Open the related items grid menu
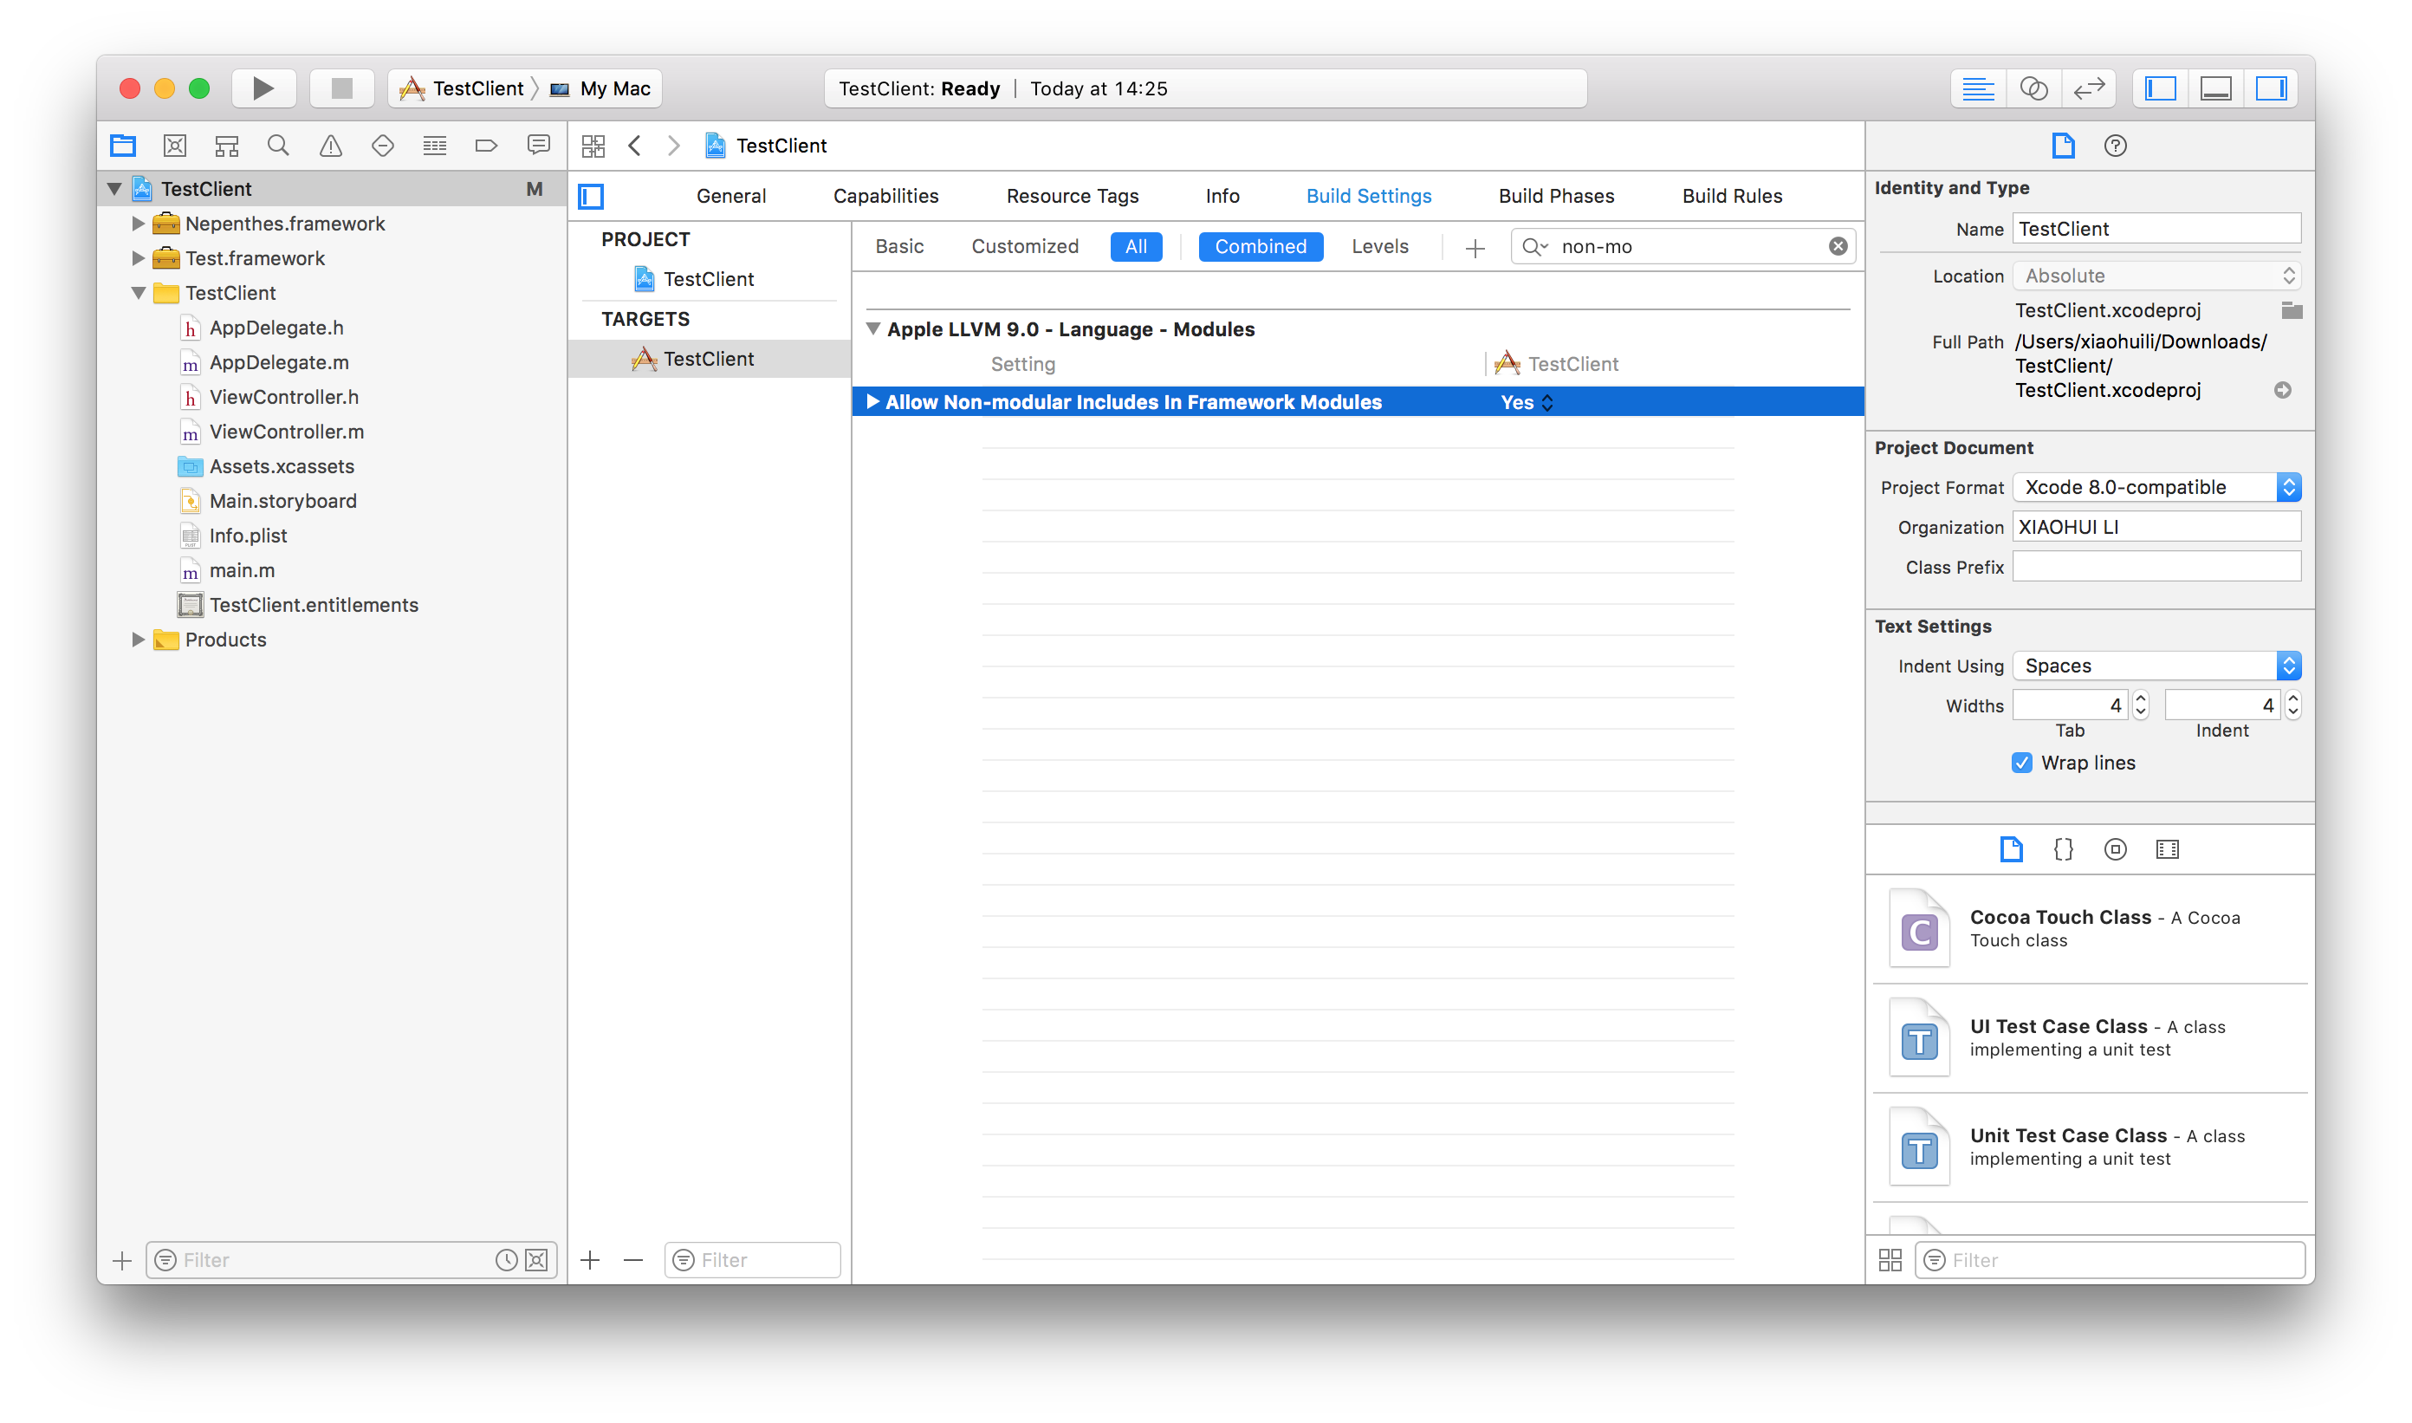The height and width of the screenshot is (1423, 2412). (x=593, y=146)
